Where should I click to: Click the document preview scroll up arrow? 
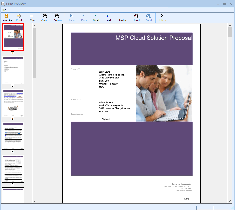230,26
